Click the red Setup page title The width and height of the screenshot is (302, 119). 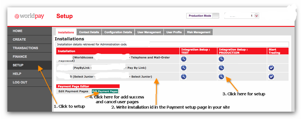click(64, 16)
